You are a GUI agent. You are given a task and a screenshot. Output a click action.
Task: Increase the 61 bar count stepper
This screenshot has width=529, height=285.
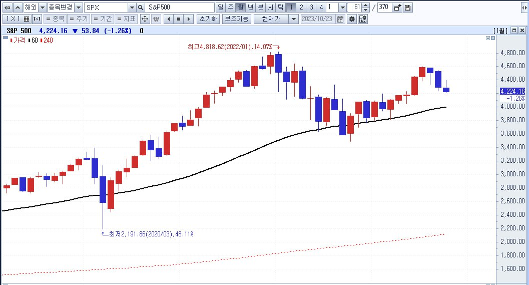point(366,6)
